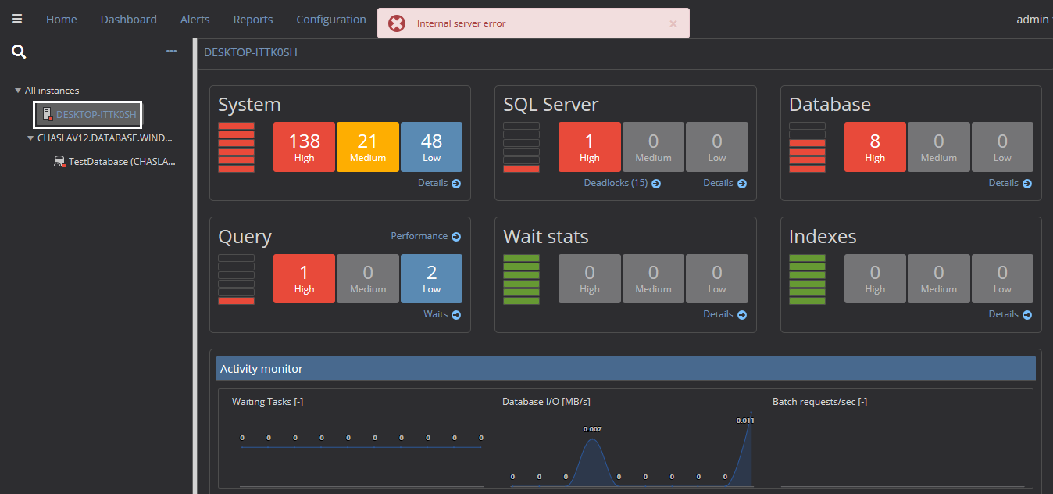
Task: Select TestDatabase in the instance tree
Action: point(121,162)
